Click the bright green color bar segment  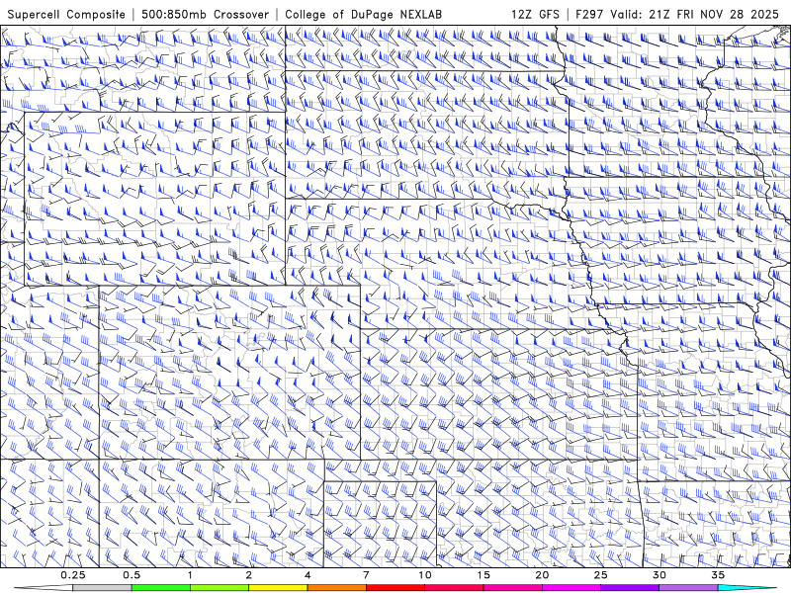(x=161, y=588)
